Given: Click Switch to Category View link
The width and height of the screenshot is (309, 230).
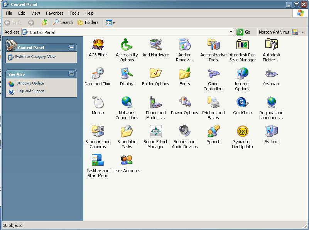Looking at the screenshot, I should tap(35, 57).
